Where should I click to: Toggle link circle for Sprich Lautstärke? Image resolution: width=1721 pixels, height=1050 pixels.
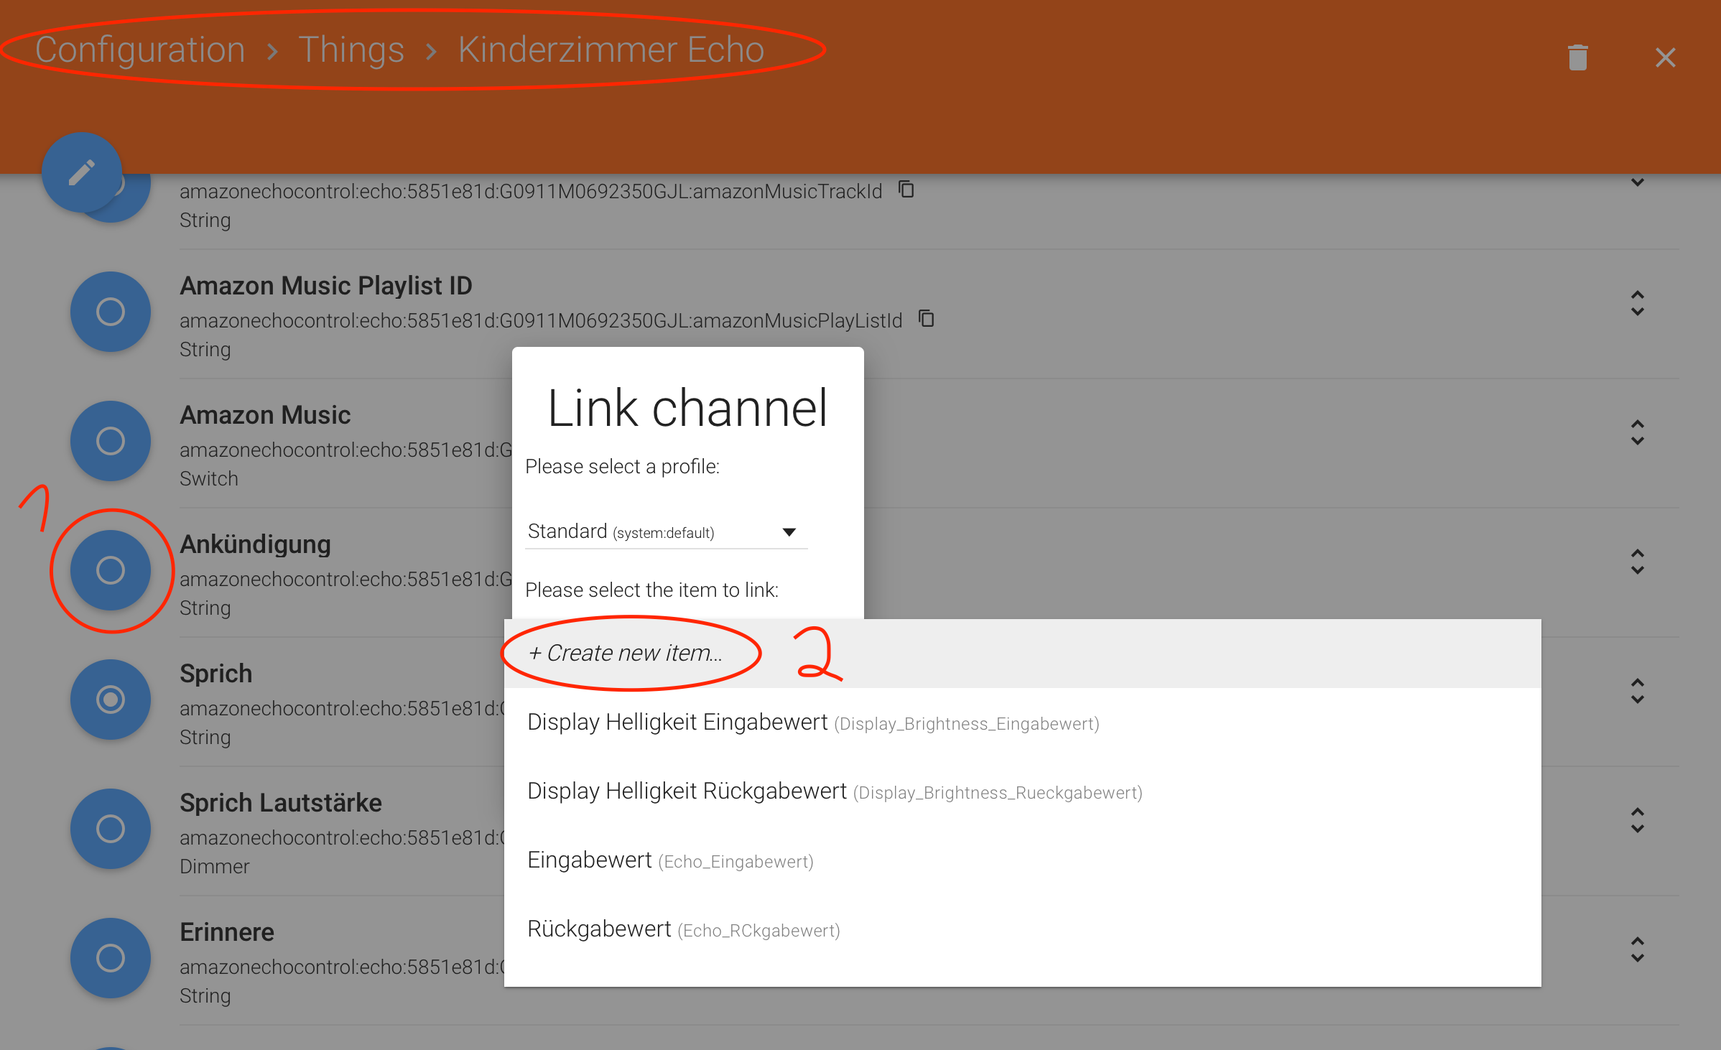[111, 829]
